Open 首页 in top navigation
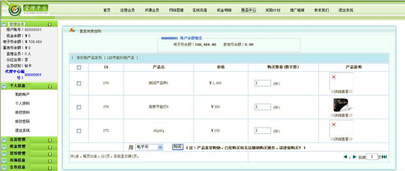 pyautogui.click(x=107, y=10)
